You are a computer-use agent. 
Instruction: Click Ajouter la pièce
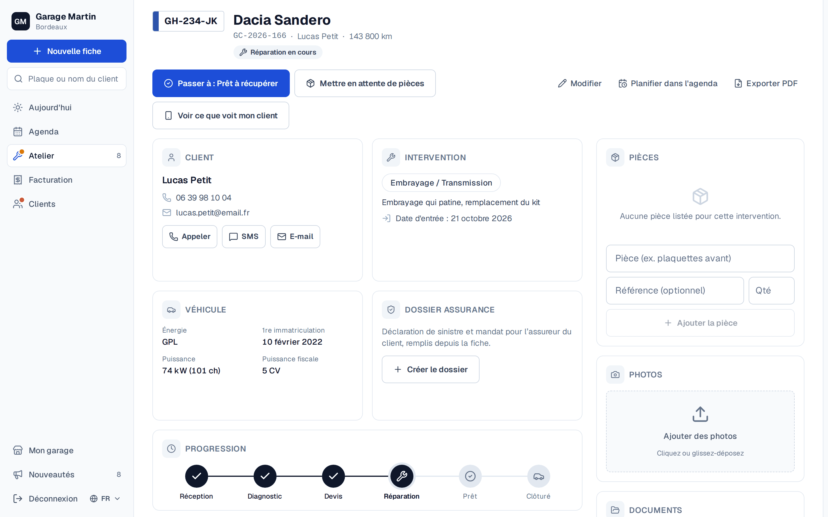(700, 323)
